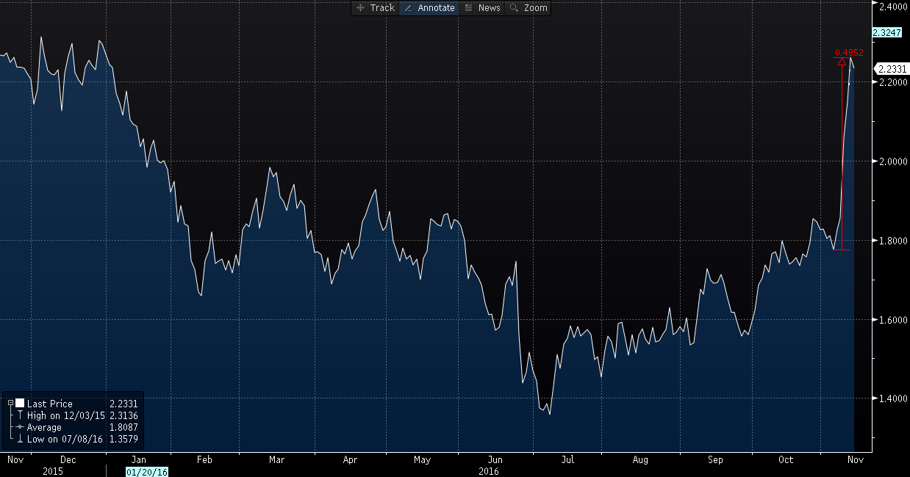Screen dimensions: 910x477
Task: Click the 1.3579 low value in legend
Action: click(123, 439)
